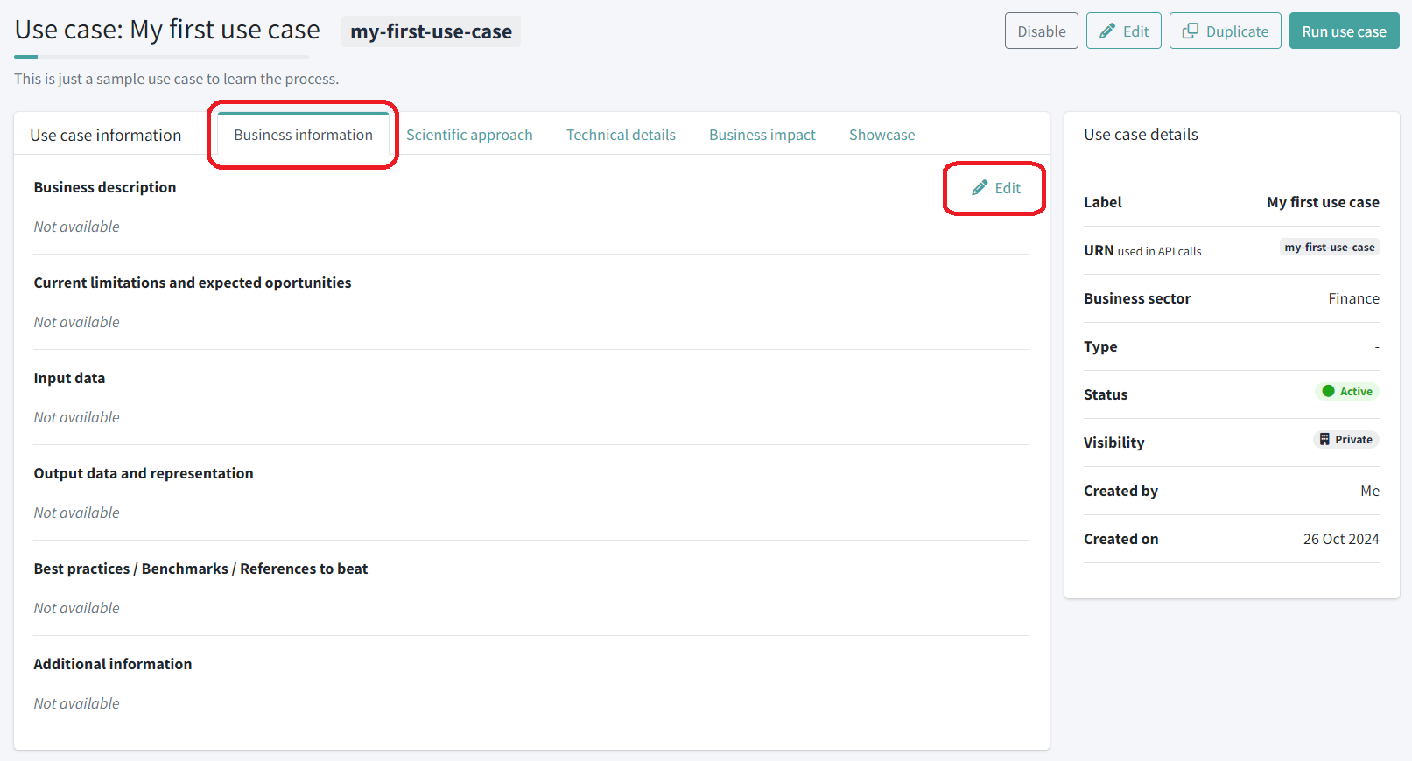This screenshot has width=1412, height=761.
Task: Click the building icon on the Private badge
Action: [x=1324, y=440]
